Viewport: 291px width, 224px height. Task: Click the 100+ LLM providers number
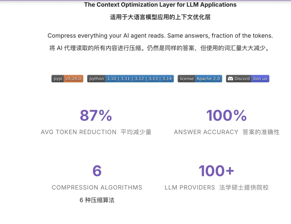point(216,171)
